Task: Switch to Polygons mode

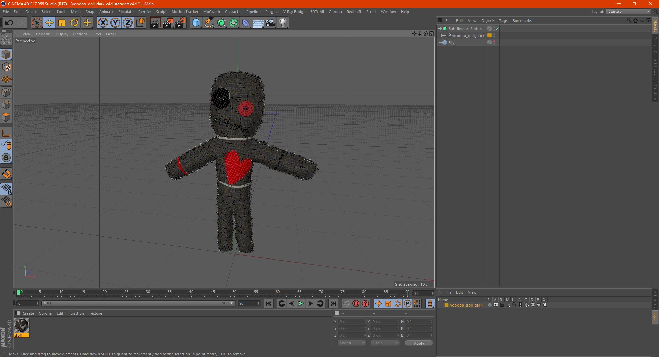Action: (6, 117)
